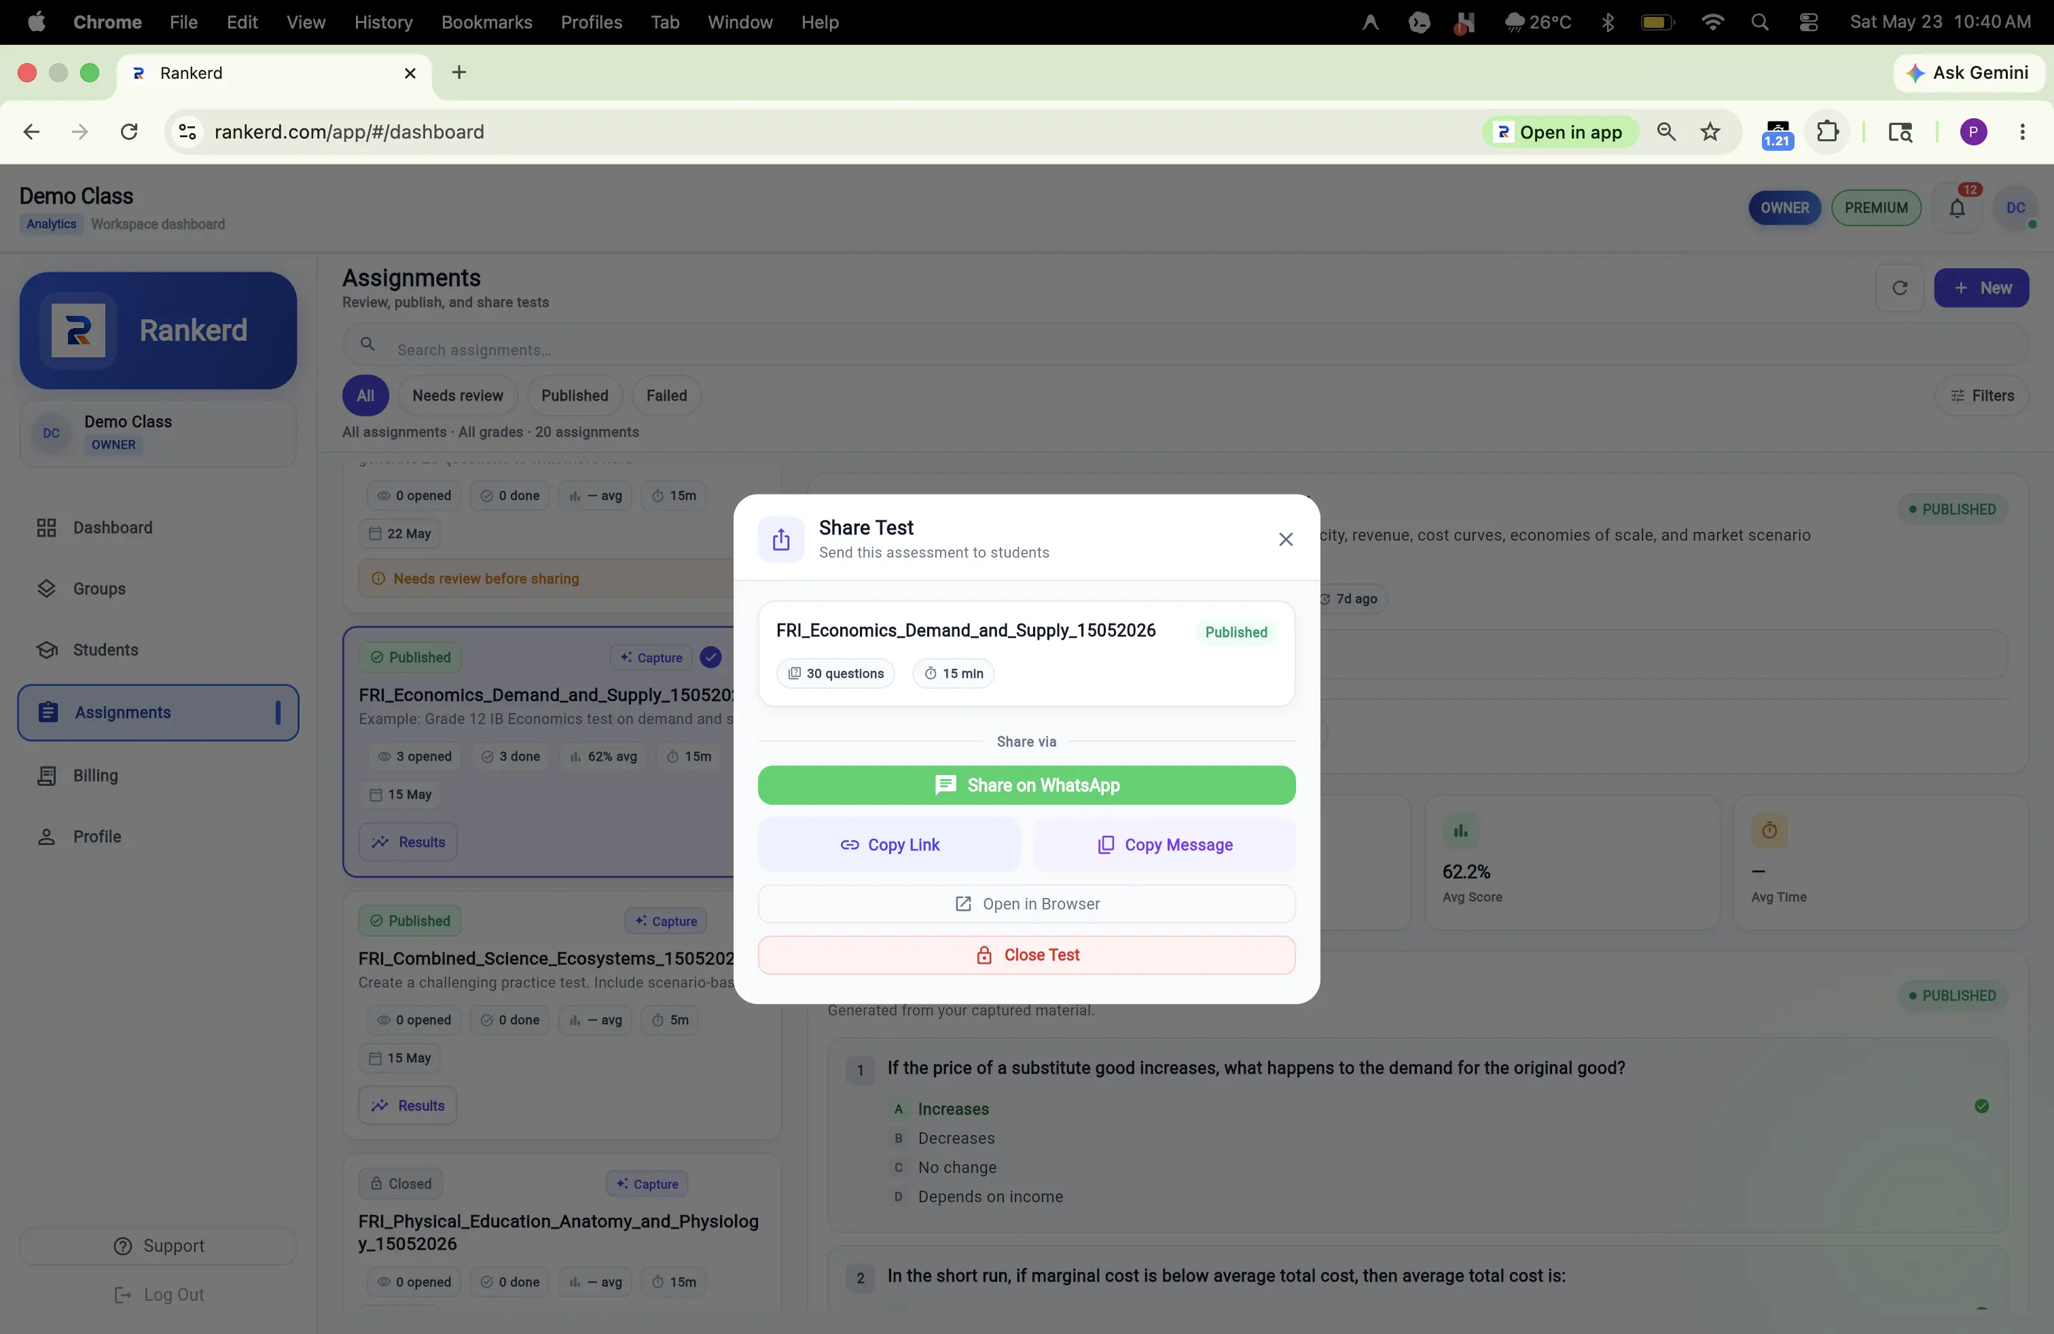
Task: Filter assignments by Needs review
Action: tap(457, 395)
